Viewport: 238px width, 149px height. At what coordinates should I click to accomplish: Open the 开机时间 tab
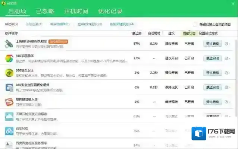coord(76,11)
